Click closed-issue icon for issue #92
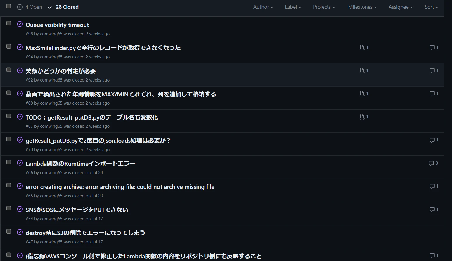This screenshot has width=452, height=261. (20, 70)
